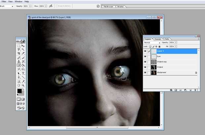This screenshot has height=135, width=205.
Task: Select the Slice tool
Action: pos(23,53)
